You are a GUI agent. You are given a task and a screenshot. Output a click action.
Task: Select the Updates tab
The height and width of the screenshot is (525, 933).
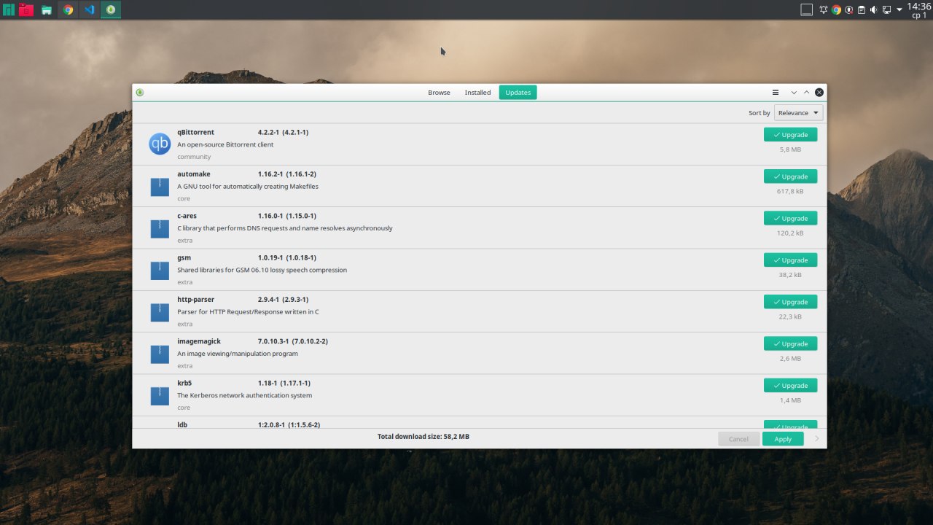click(x=518, y=93)
